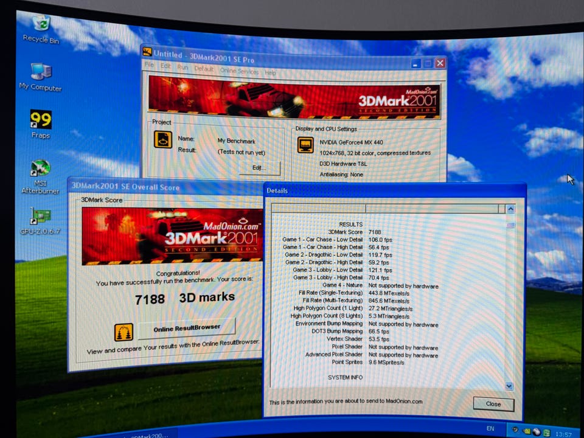Screen dimensions: 584x438
Task: Click the Details list column header
Action: click(x=388, y=209)
